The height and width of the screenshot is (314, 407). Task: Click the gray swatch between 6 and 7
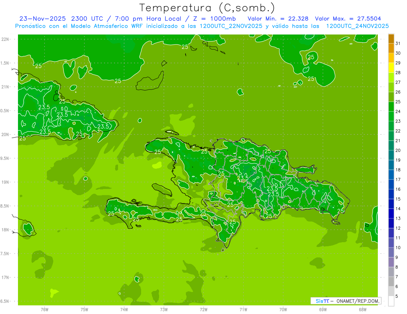point(391,281)
